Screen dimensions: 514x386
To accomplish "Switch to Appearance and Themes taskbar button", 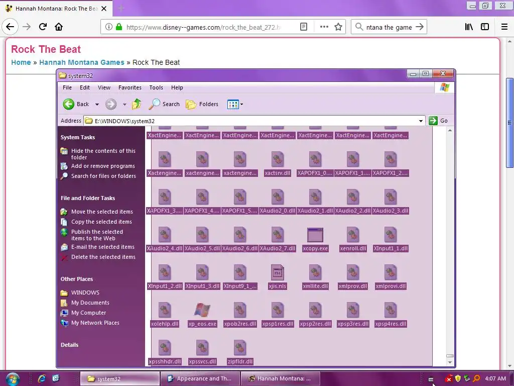I will coord(200,378).
